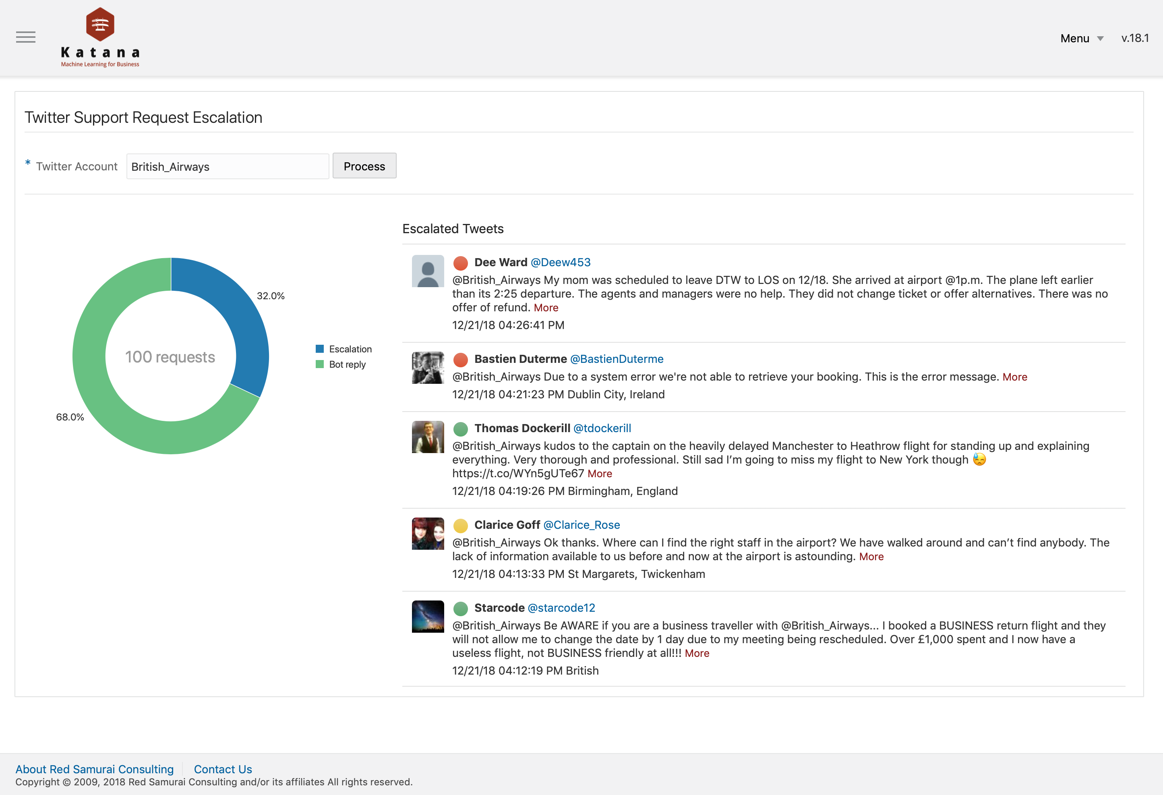Open the @tdockerill profile link

point(602,429)
